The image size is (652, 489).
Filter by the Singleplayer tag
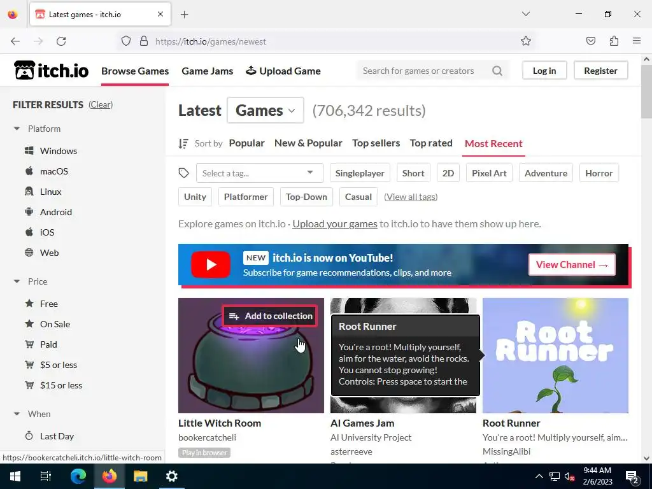pos(360,173)
